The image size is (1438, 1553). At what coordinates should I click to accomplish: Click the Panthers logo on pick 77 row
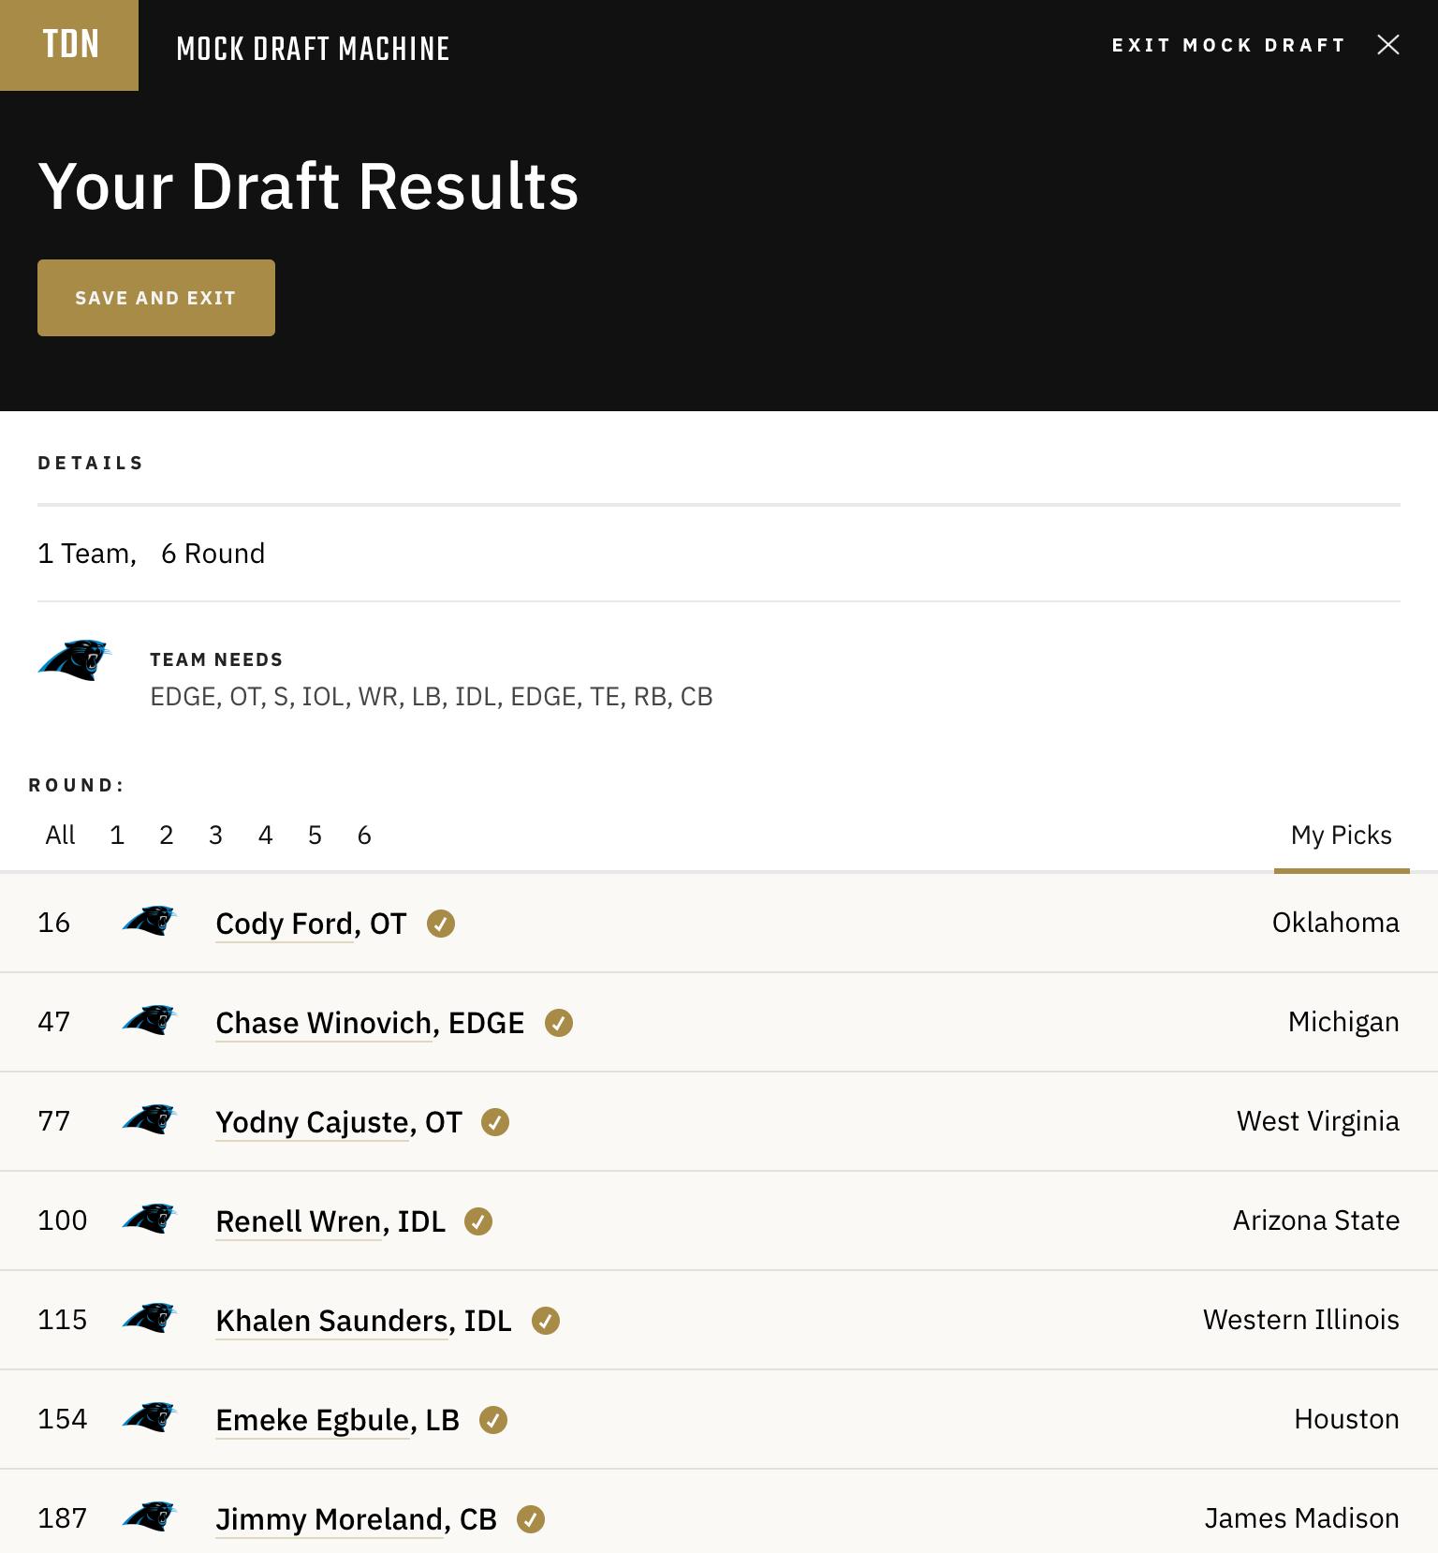150,1120
